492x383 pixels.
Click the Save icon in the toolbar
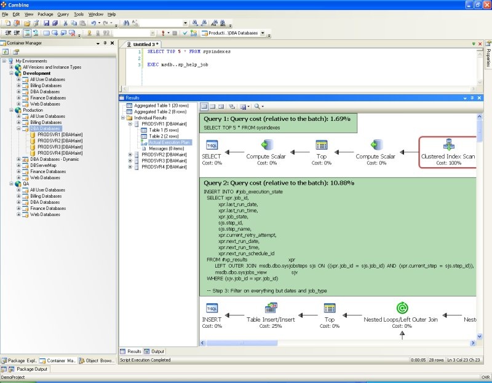tap(46, 23)
